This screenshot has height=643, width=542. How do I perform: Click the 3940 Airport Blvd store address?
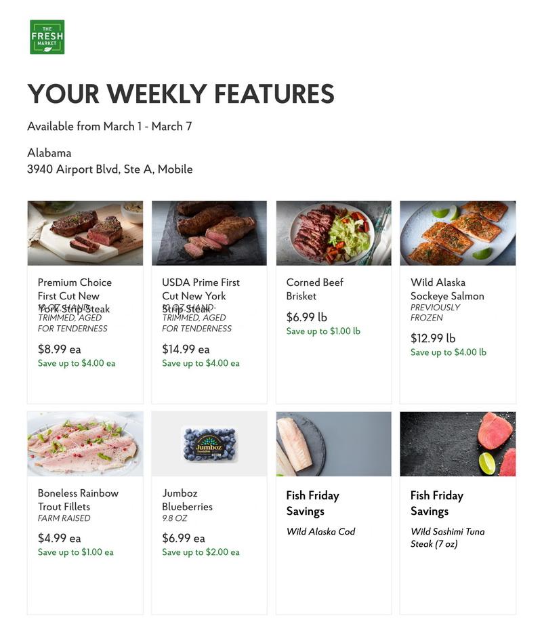click(110, 169)
